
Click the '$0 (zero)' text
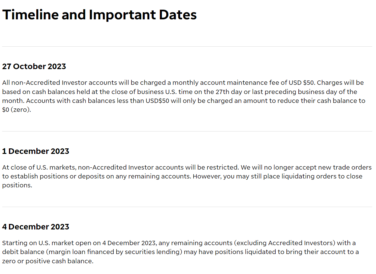tap(16, 110)
